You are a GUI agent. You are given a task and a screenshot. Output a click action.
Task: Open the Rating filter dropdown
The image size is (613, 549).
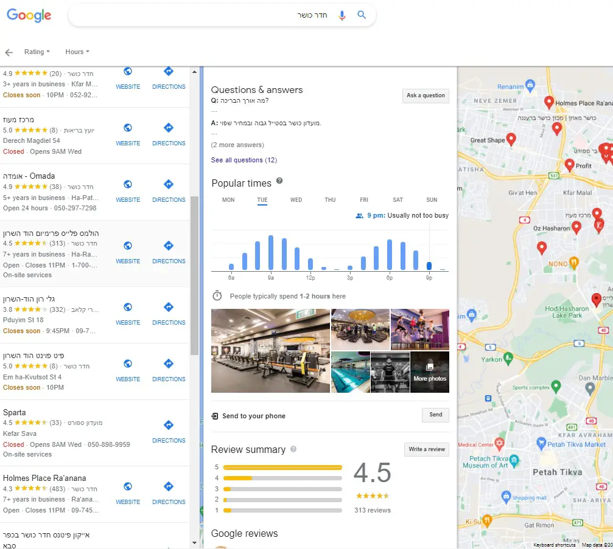[x=37, y=52]
